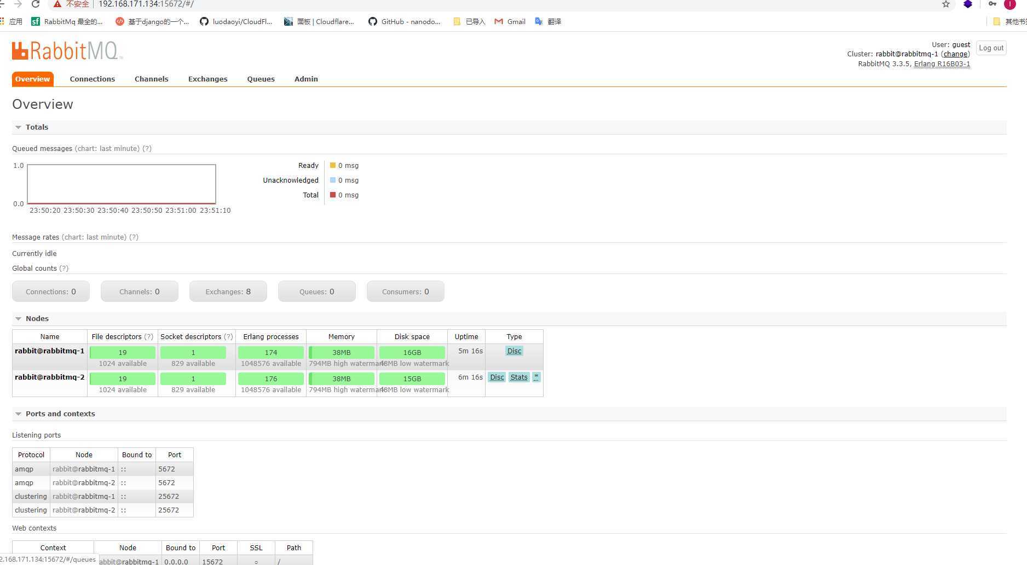Open the luodaoyi/CloudFl bookmark
1027x565 pixels.
pos(236,21)
